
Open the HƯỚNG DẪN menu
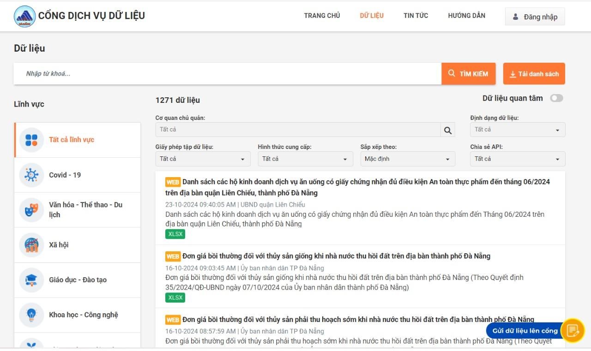click(x=466, y=16)
